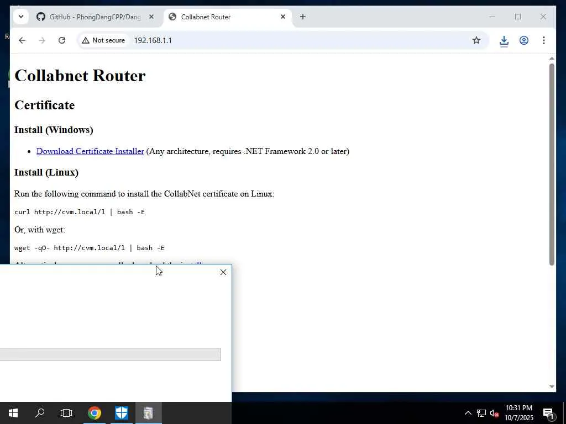Select the Collabnet Router tab
The image size is (566, 424).
pos(228,17)
